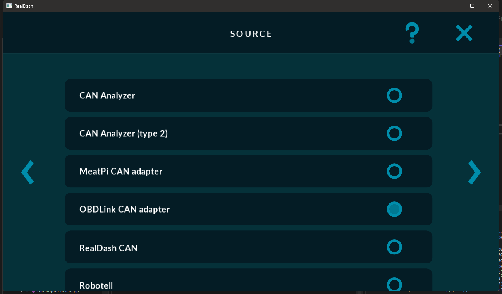Advance using the right chevron arrow
Viewport: 502px width, 294px height.
474,172
